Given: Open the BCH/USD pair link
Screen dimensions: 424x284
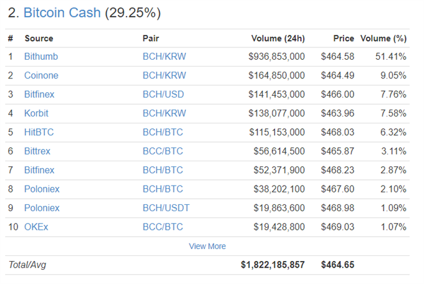Looking at the screenshot, I should [163, 94].
